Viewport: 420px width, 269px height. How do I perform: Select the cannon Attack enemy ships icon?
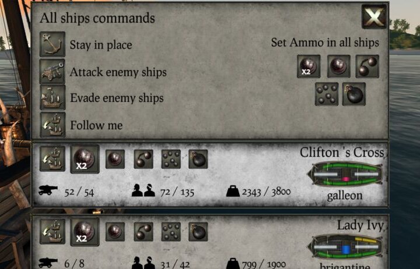click(52, 72)
